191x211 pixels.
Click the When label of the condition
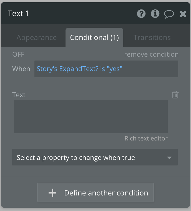(21, 69)
